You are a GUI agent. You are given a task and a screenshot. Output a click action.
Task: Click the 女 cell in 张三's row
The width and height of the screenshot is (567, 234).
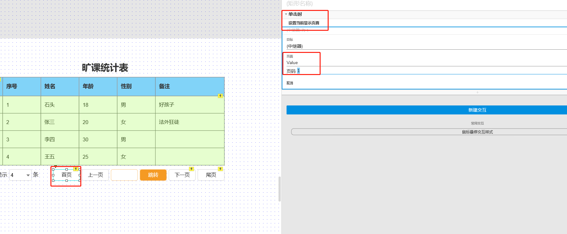[x=136, y=122]
